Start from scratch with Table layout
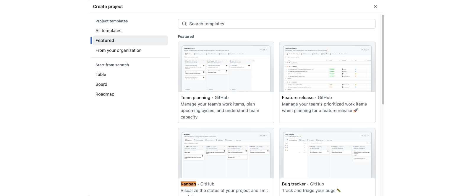The image size is (473, 196). click(101, 75)
